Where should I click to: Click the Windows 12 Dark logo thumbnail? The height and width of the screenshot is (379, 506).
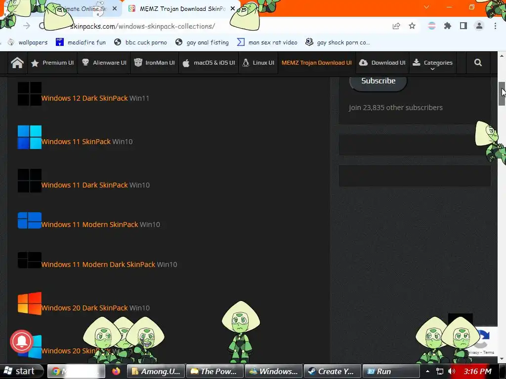29,94
